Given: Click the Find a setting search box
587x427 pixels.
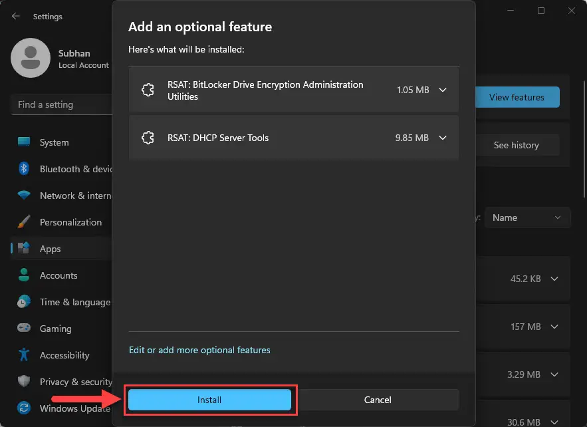Looking at the screenshot, I should pos(62,104).
